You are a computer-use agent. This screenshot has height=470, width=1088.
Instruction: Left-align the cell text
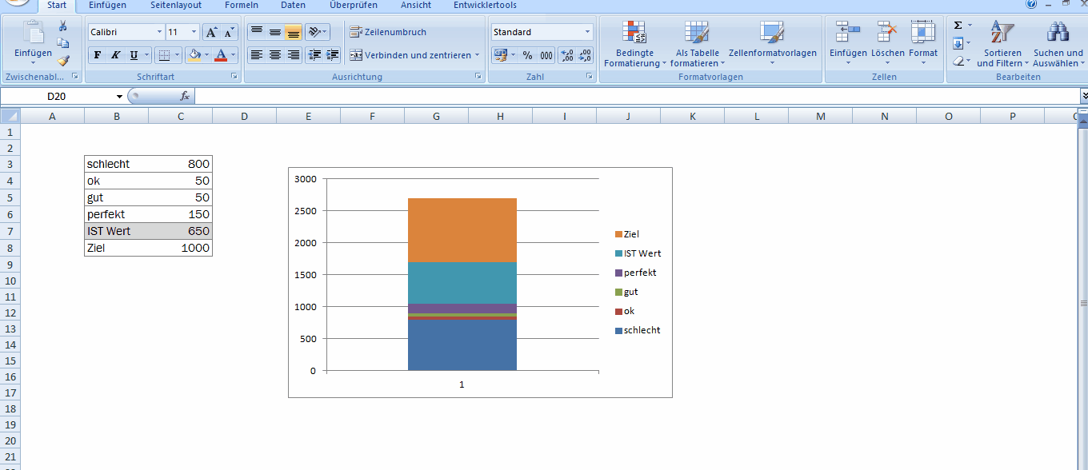point(257,55)
